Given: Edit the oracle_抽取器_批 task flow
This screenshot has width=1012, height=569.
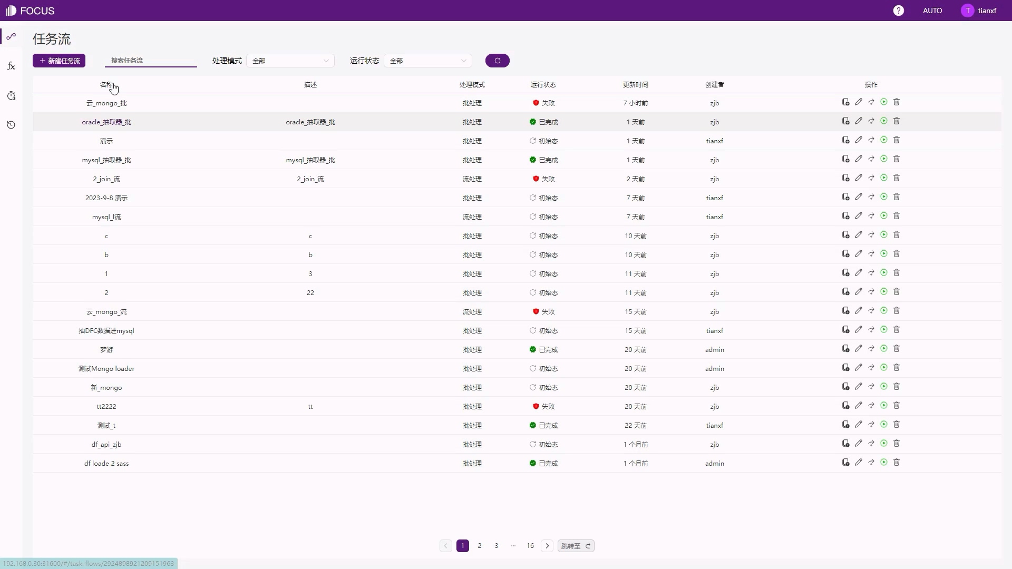Looking at the screenshot, I should pos(859,121).
